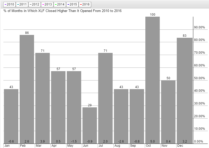
Task: Toggle the 2010 year series button
Action: click(x=9, y=4)
